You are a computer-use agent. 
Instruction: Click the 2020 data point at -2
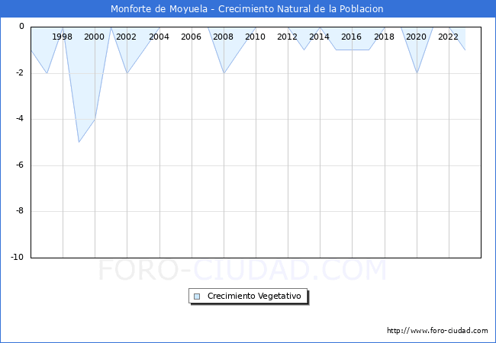(417, 73)
